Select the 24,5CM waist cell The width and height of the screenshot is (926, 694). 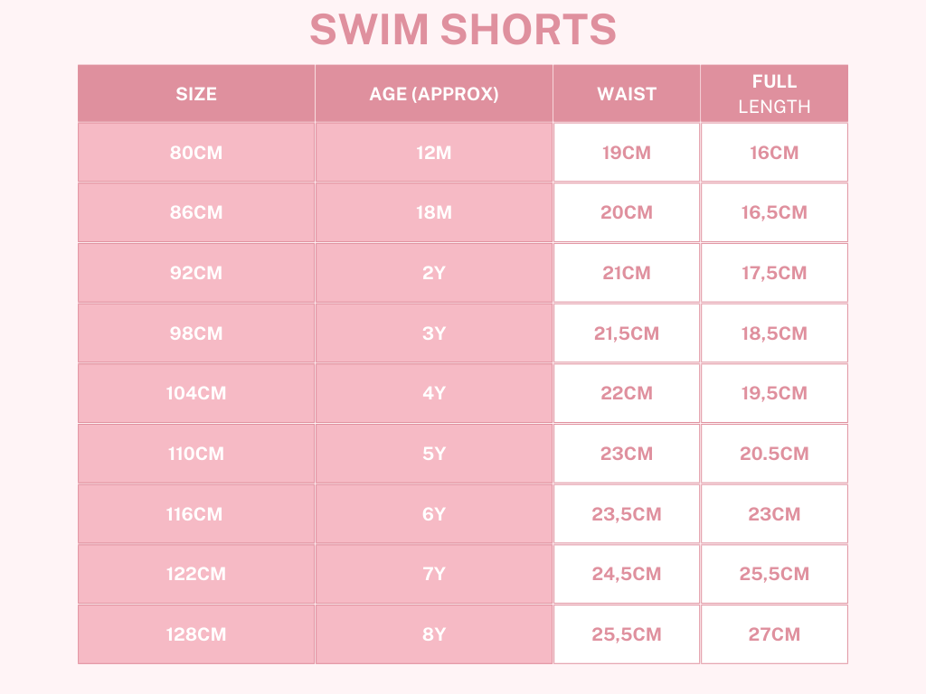(x=627, y=574)
